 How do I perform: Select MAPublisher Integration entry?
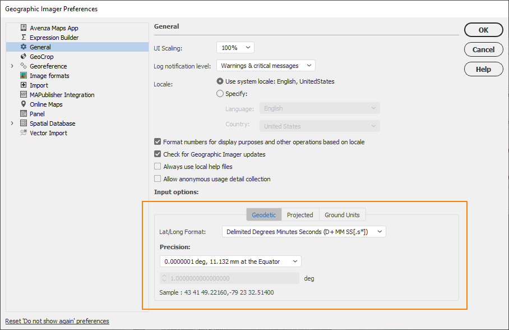tap(62, 95)
